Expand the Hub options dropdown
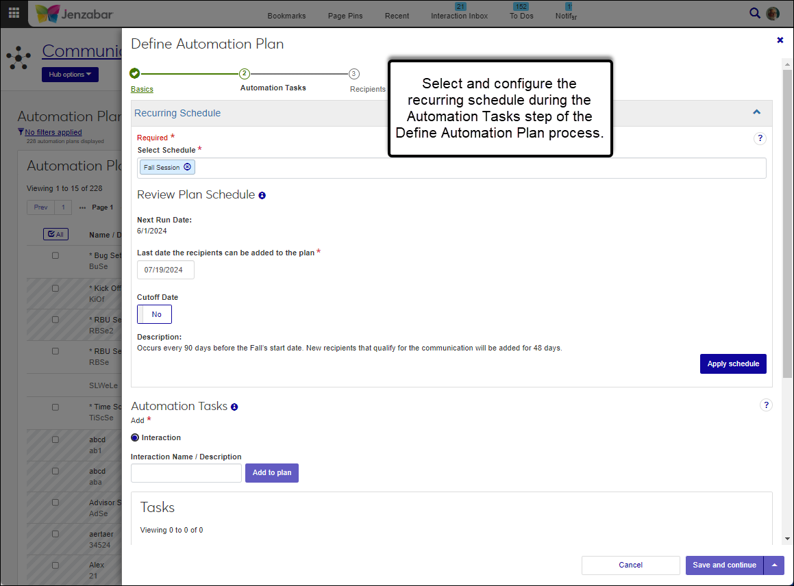This screenshot has width=794, height=586. point(70,75)
